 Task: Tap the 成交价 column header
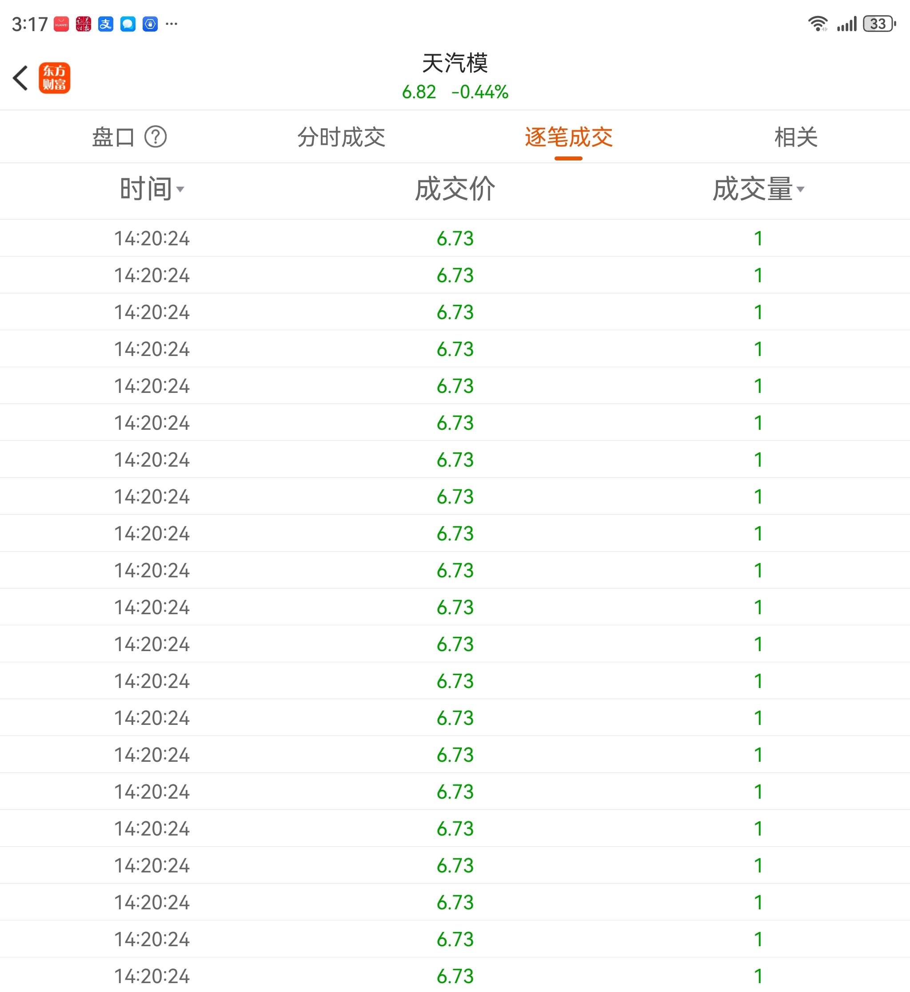click(x=455, y=189)
